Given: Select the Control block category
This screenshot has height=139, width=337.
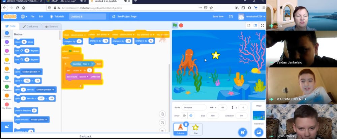Looking at the screenshot, I should [x=7, y=70].
